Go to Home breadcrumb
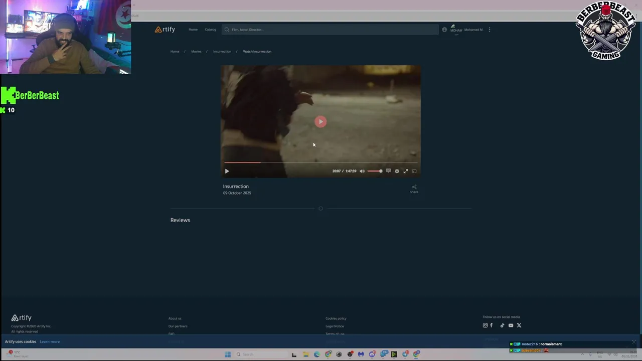The width and height of the screenshot is (642, 361). point(175,52)
